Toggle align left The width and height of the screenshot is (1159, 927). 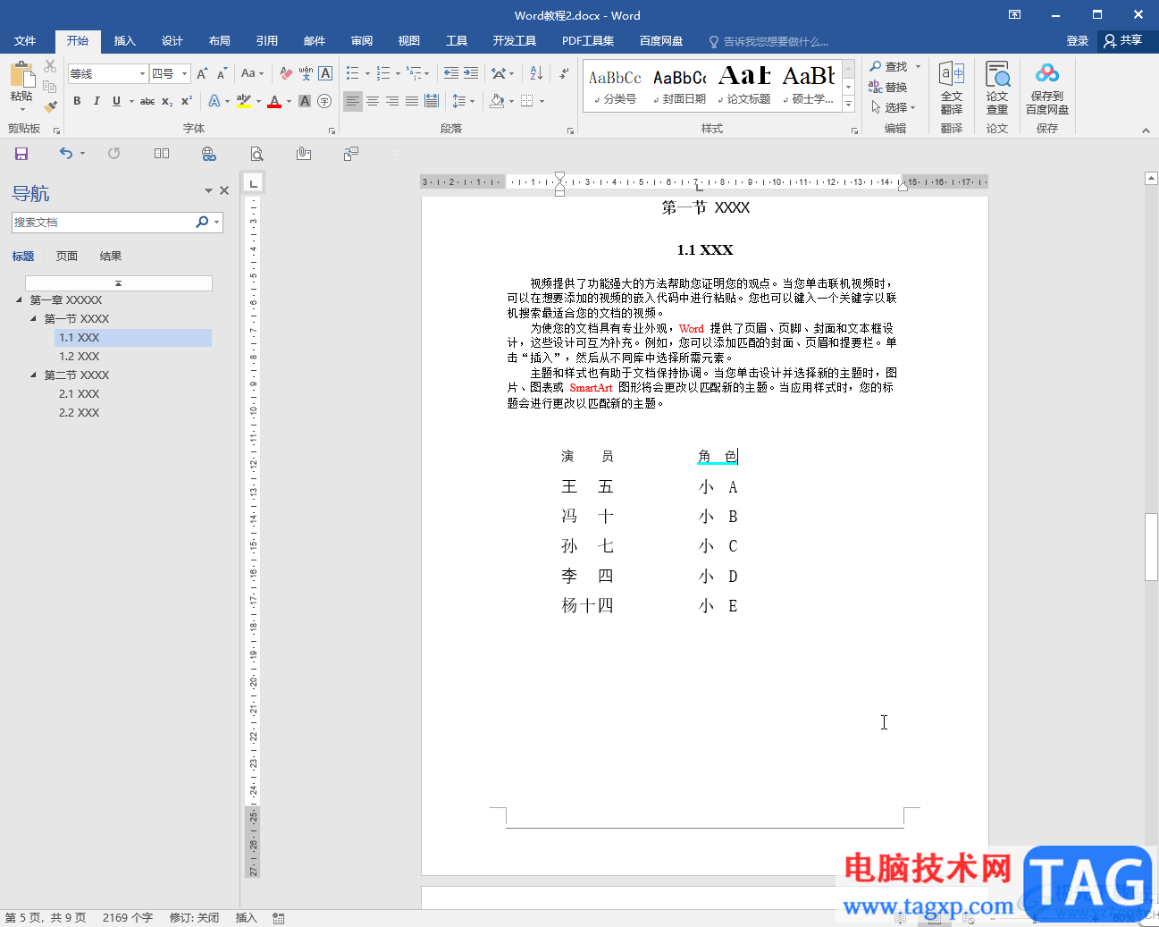[353, 101]
